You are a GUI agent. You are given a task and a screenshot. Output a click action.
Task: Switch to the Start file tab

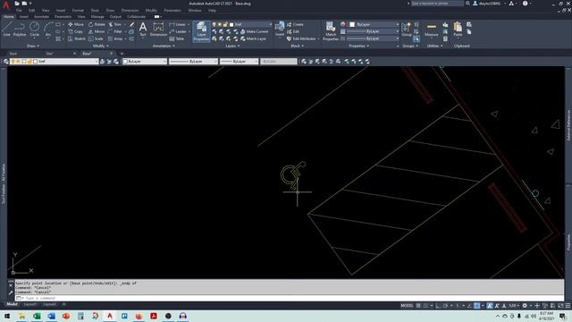click(x=13, y=54)
